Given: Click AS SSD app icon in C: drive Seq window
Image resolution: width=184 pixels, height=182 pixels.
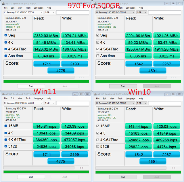Looking at the screenshot, I should (3, 3).
